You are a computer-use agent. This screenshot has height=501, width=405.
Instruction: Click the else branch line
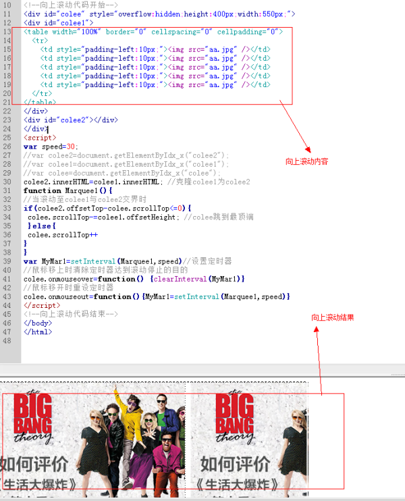(x=42, y=226)
